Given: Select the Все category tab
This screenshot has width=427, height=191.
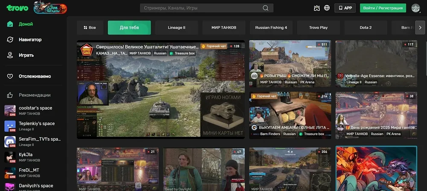Looking at the screenshot, I should pyautogui.click(x=89, y=28).
